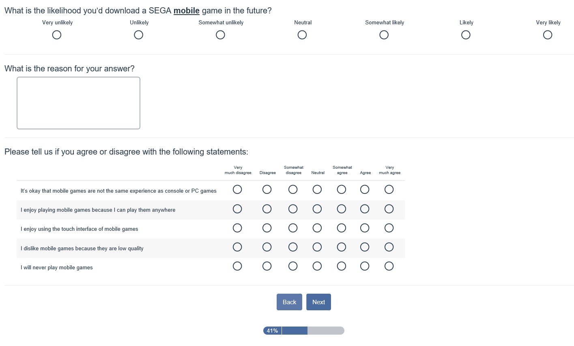This screenshot has height=346, width=574.
Task: Mark 'Very much agree' for not same experience statement
Action: click(389, 189)
